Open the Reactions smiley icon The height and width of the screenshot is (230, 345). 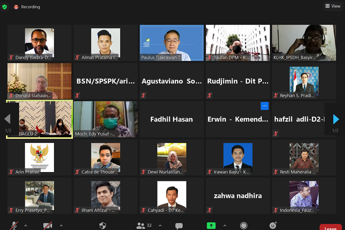(x=273, y=225)
